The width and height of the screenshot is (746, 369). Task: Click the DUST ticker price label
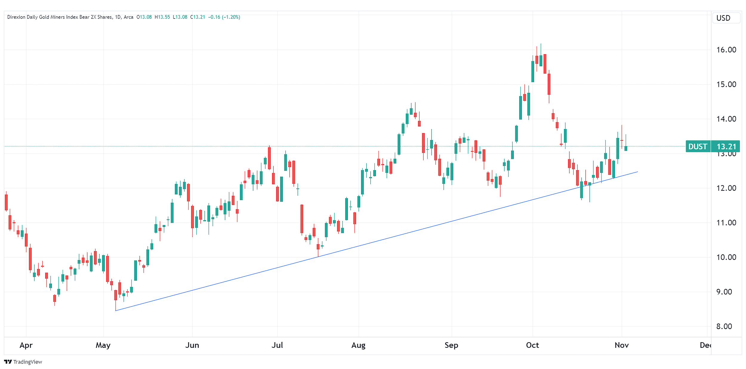(698, 146)
